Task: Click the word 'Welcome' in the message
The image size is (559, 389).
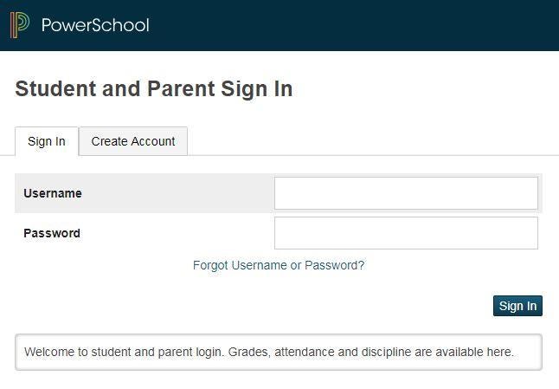Action: coord(49,352)
